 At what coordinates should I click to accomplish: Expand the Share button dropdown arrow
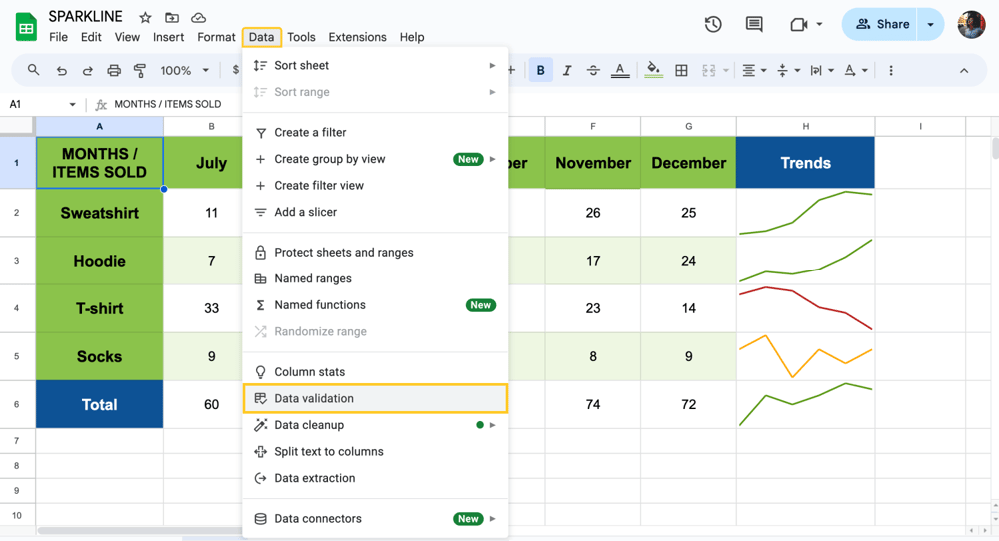(x=931, y=24)
